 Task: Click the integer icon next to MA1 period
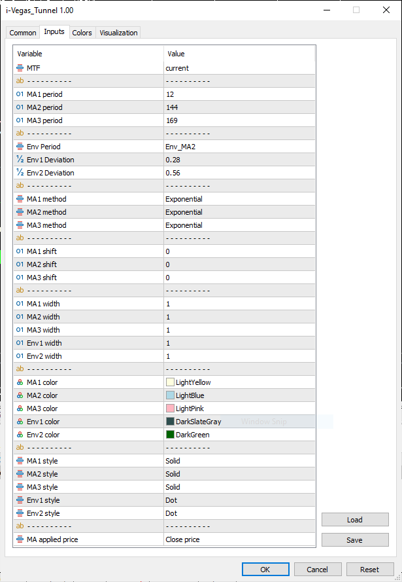pos(20,94)
